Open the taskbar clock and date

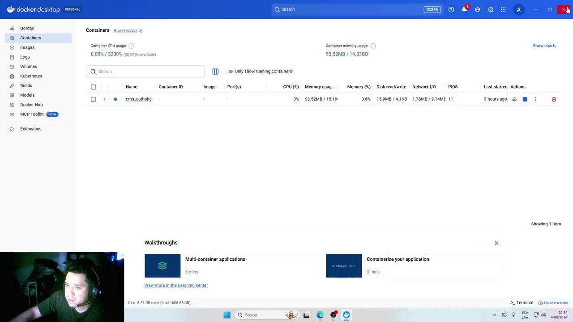pyautogui.click(x=560, y=315)
